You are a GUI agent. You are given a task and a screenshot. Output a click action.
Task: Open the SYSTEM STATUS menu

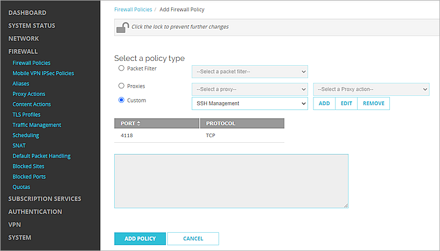32,25
